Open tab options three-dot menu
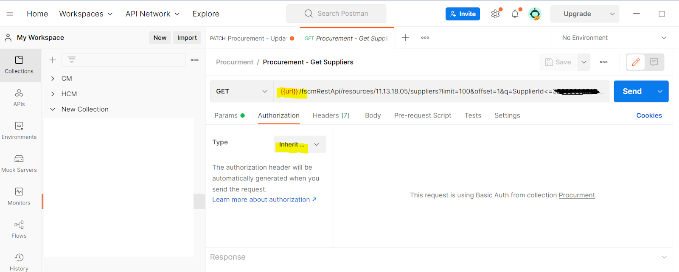 425,38
